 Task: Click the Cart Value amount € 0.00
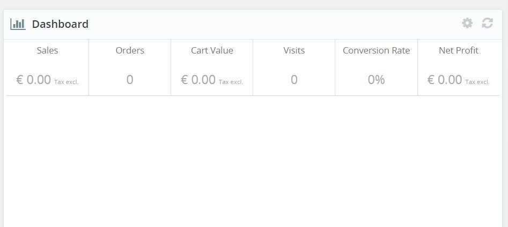[x=198, y=80]
